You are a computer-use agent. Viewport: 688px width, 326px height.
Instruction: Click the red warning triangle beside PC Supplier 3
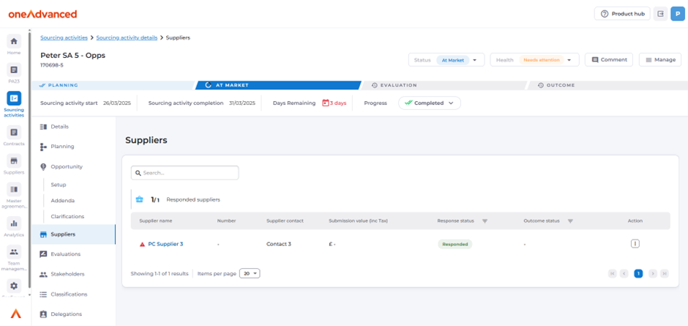click(142, 244)
